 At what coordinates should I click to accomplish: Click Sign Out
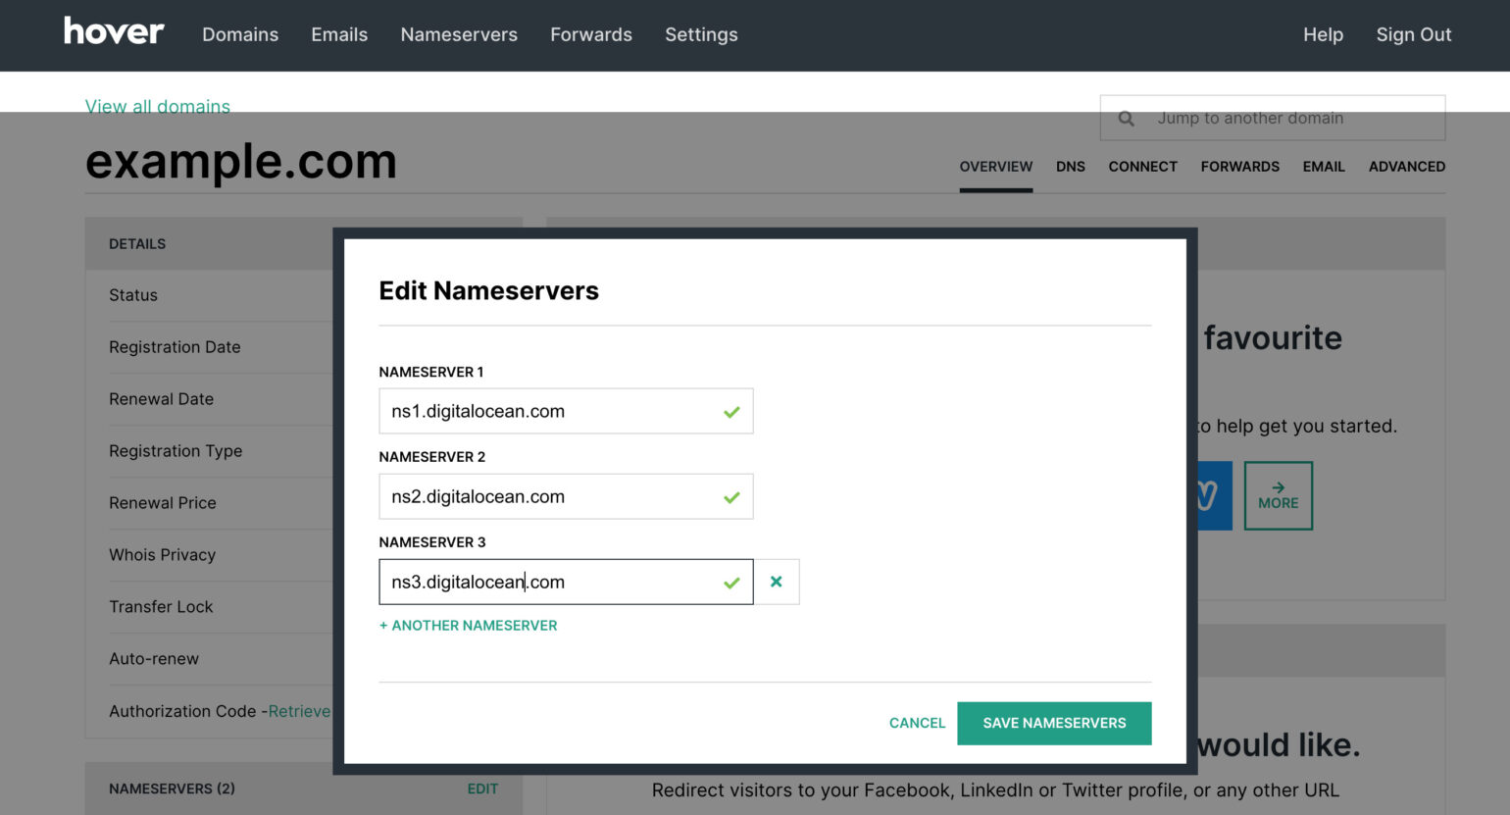tap(1413, 34)
